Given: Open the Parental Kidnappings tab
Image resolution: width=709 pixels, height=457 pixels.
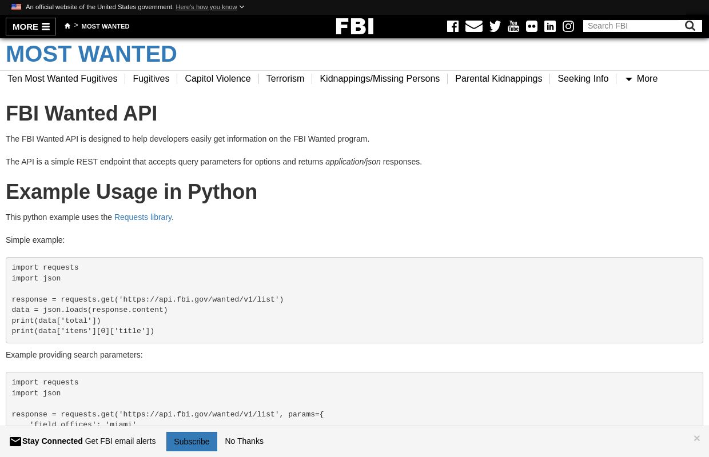Looking at the screenshot, I should 499,79.
